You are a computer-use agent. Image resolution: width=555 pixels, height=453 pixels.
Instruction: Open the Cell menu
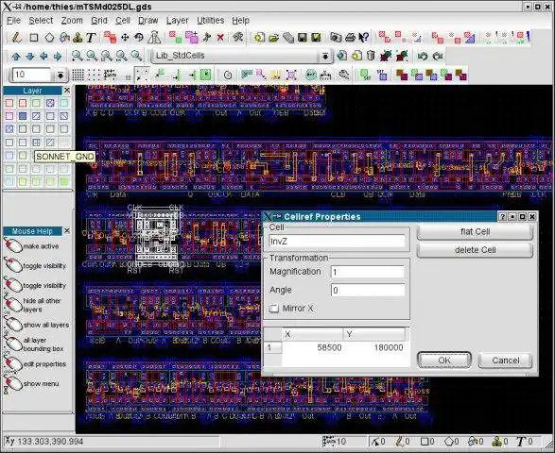123,21
